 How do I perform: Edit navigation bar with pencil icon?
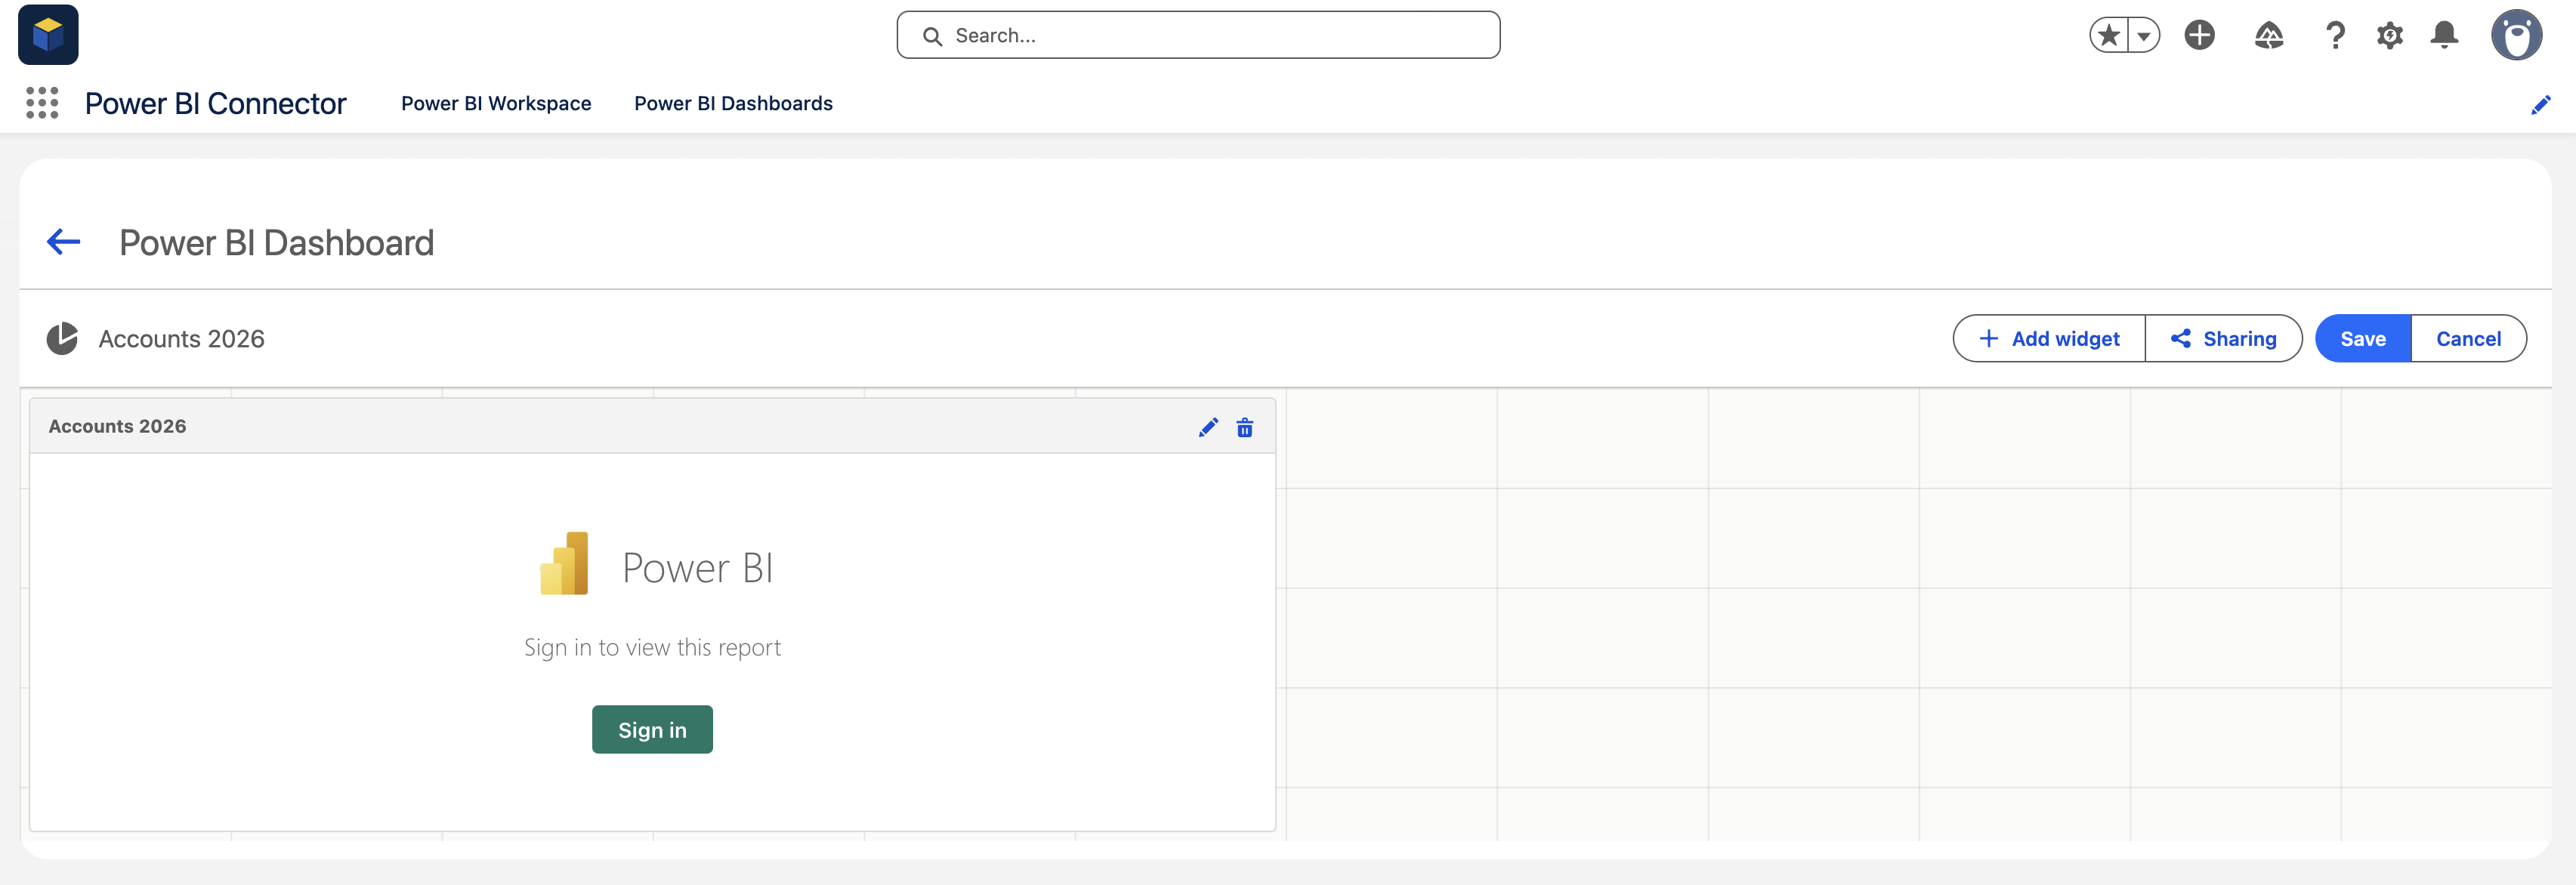[x=2540, y=105]
